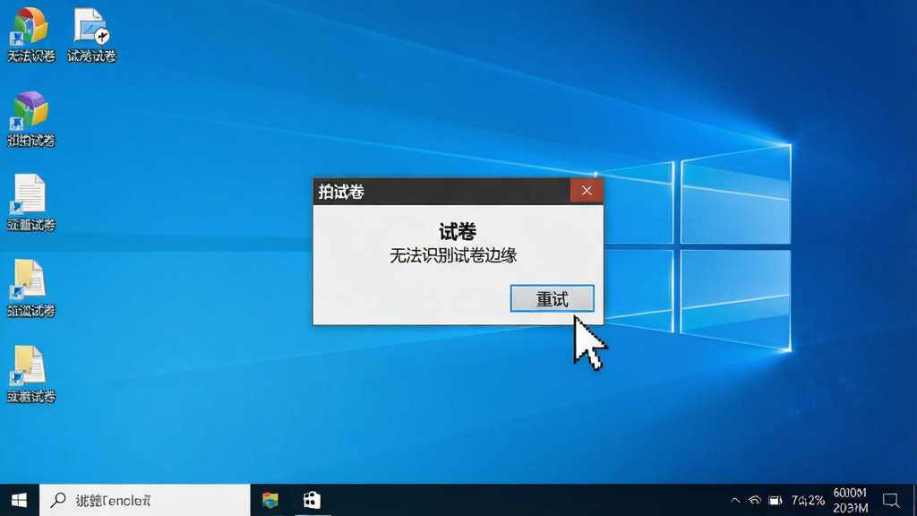Click the 拍试卷 dialog title
The image size is (917, 516).
(341, 192)
